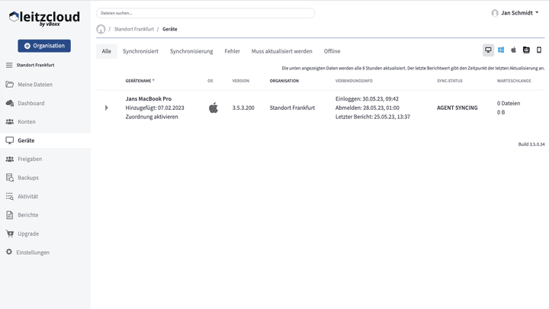Filter devices by Apple macOS icon
The height and width of the screenshot is (309, 549).
click(x=513, y=50)
